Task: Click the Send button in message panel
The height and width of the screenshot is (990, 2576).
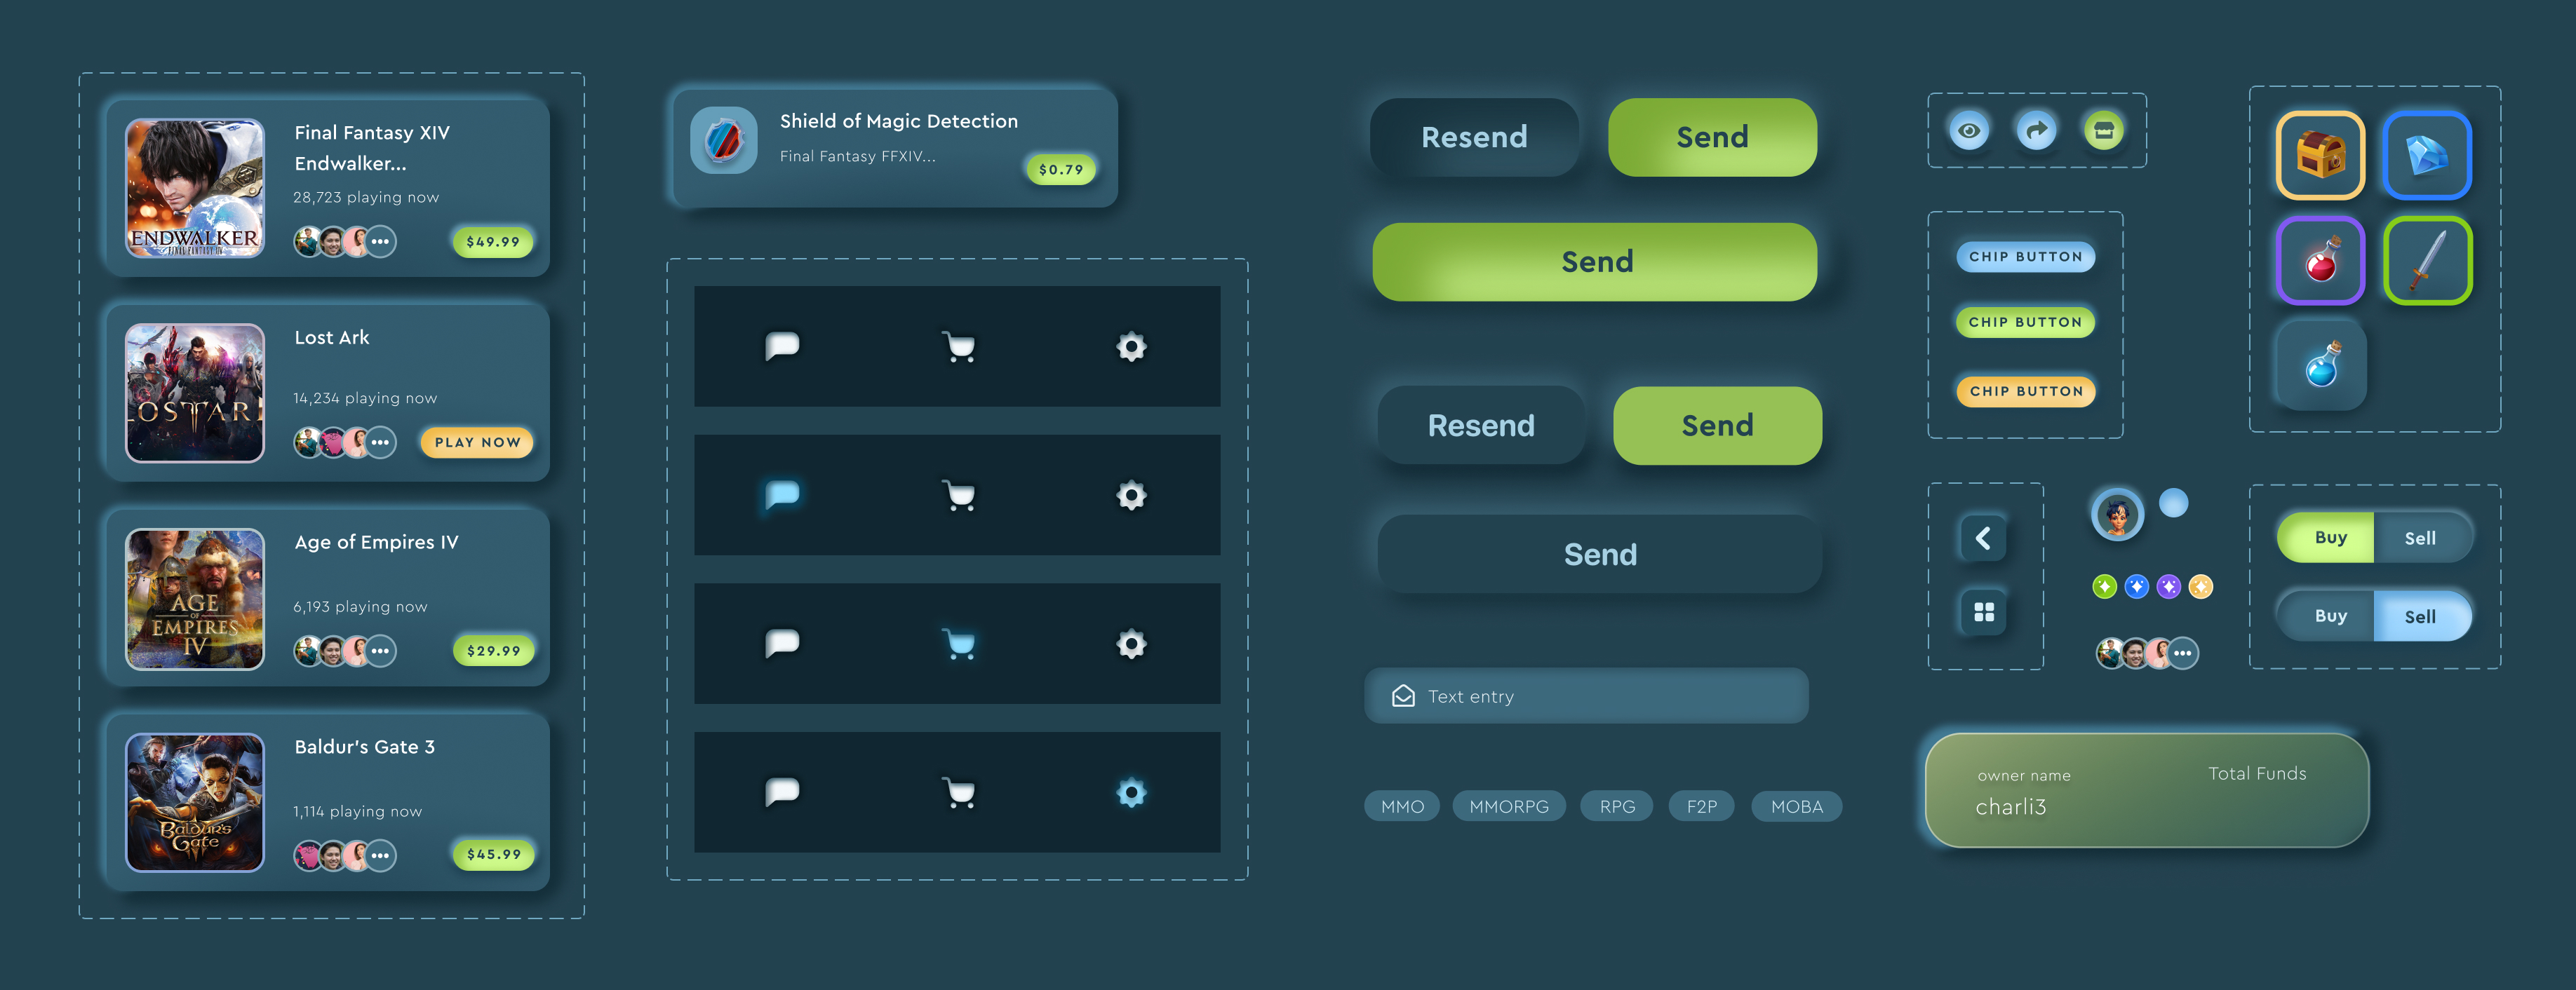Action: [x=1600, y=555]
